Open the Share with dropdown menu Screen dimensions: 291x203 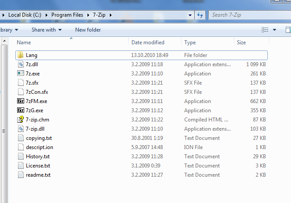click(x=46, y=30)
